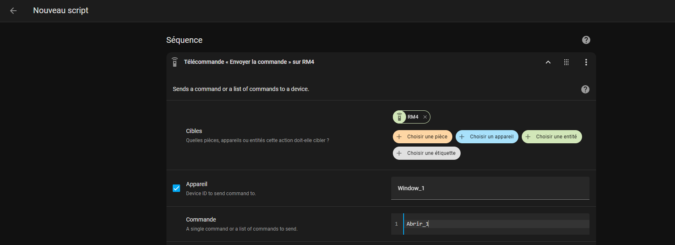Click Choisir un appareil button
This screenshot has width=675, height=245.
pyautogui.click(x=487, y=137)
